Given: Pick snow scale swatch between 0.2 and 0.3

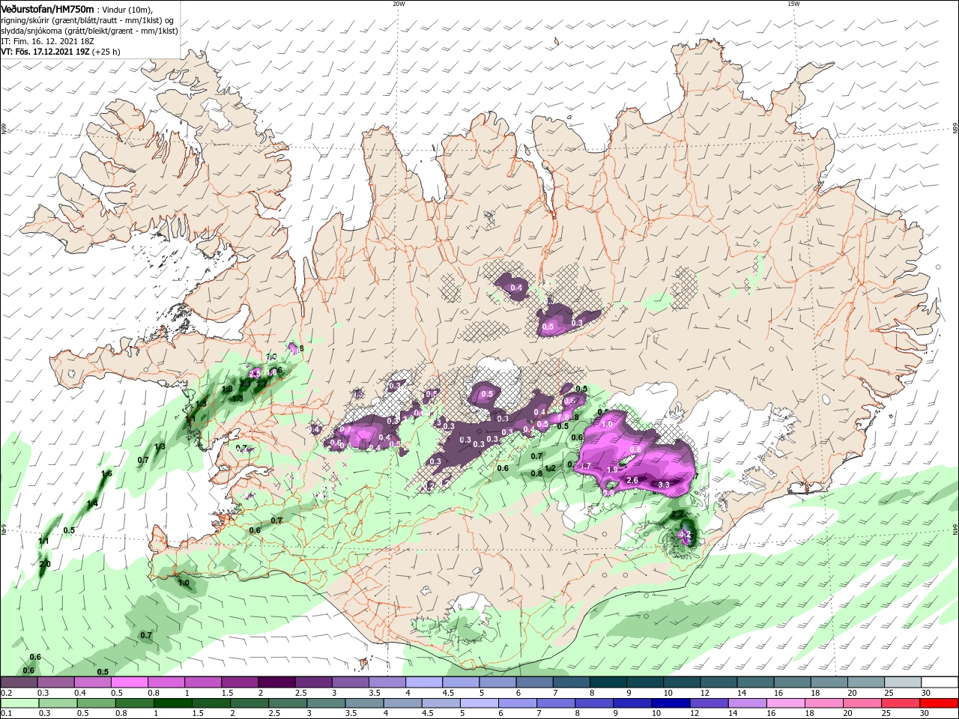Looking at the screenshot, I should [x=19, y=682].
